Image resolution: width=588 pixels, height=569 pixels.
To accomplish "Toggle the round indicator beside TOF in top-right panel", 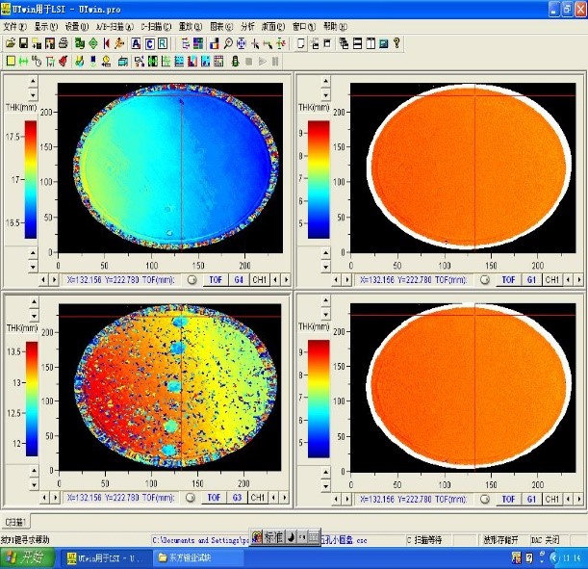I will tap(485, 280).
